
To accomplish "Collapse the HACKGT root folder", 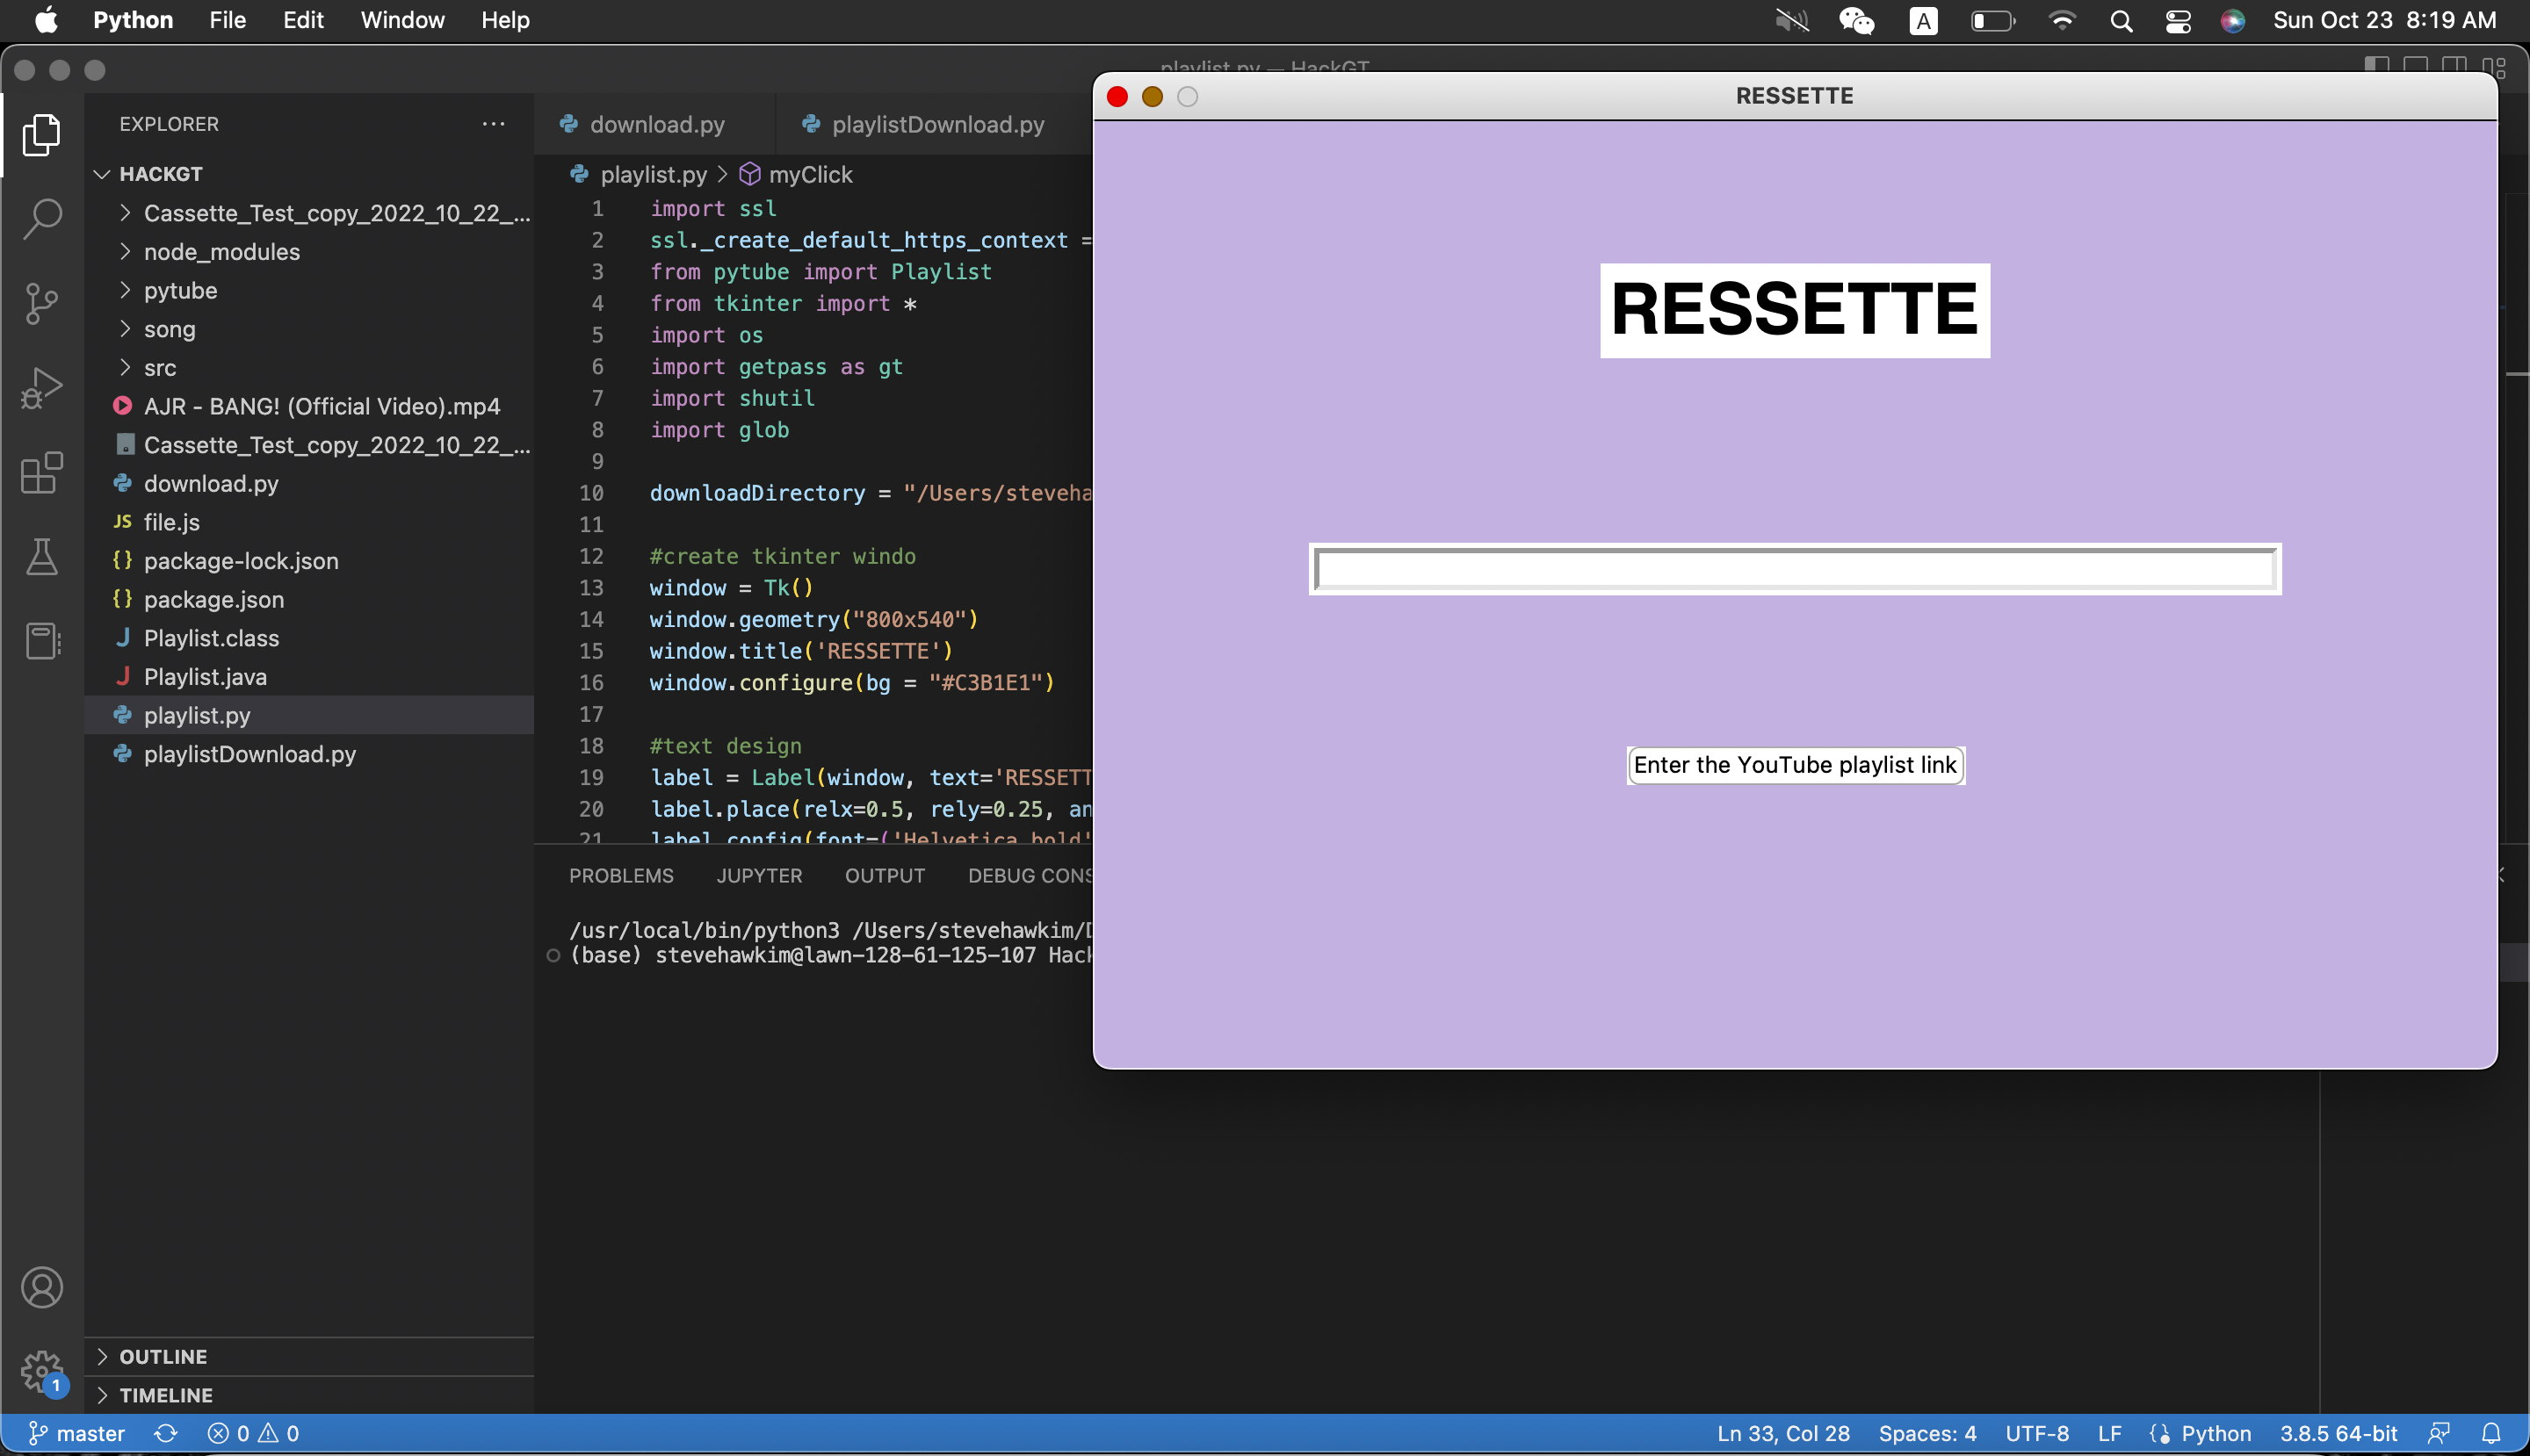I will click(x=160, y=174).
